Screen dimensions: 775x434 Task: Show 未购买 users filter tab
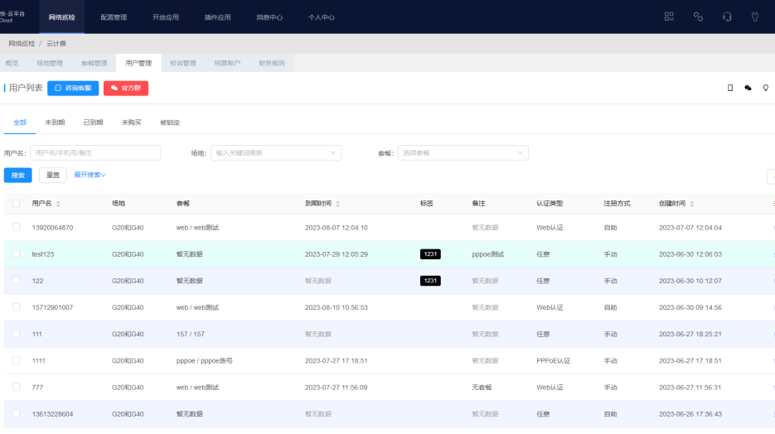[132, 123]
